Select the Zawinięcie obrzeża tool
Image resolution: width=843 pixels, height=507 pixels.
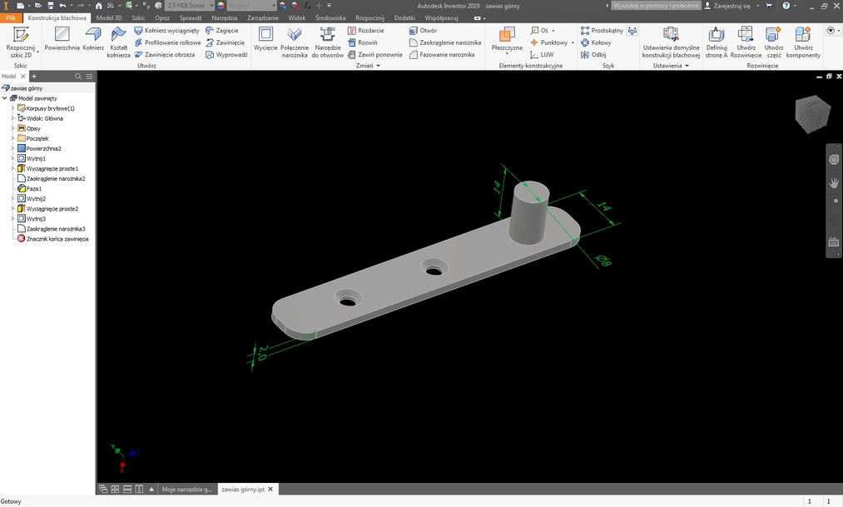[x=171, y=54]
